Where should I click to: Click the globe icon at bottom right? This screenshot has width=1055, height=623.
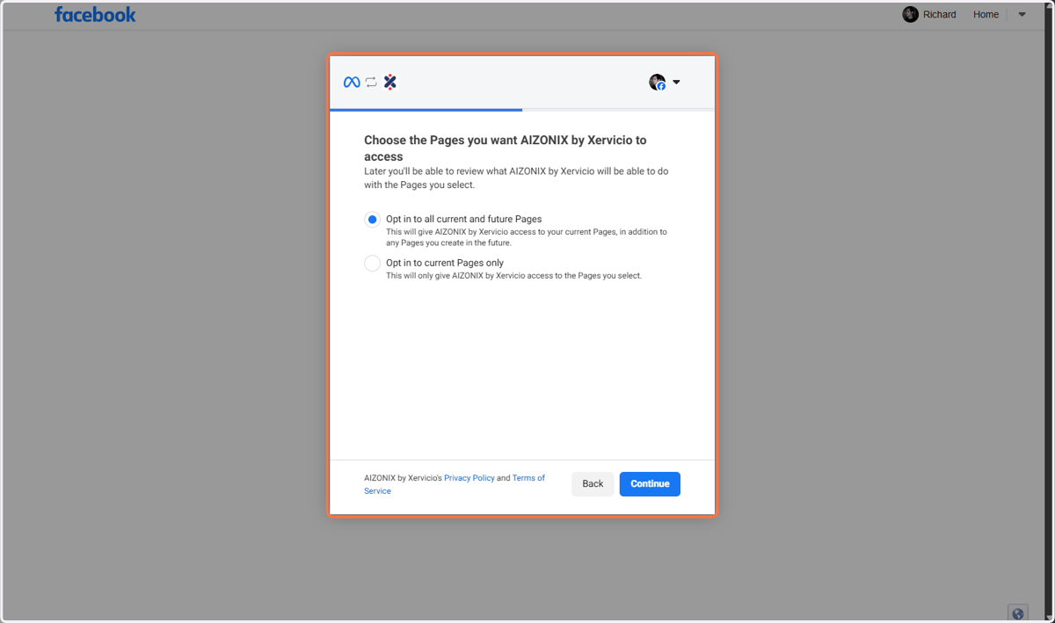point(1018,613)
